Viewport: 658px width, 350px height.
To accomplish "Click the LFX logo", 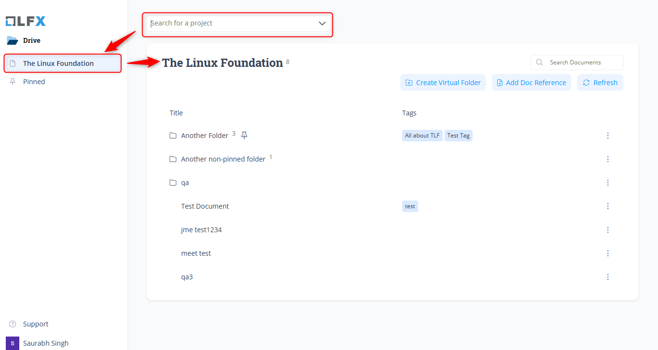I will point(26,21).
